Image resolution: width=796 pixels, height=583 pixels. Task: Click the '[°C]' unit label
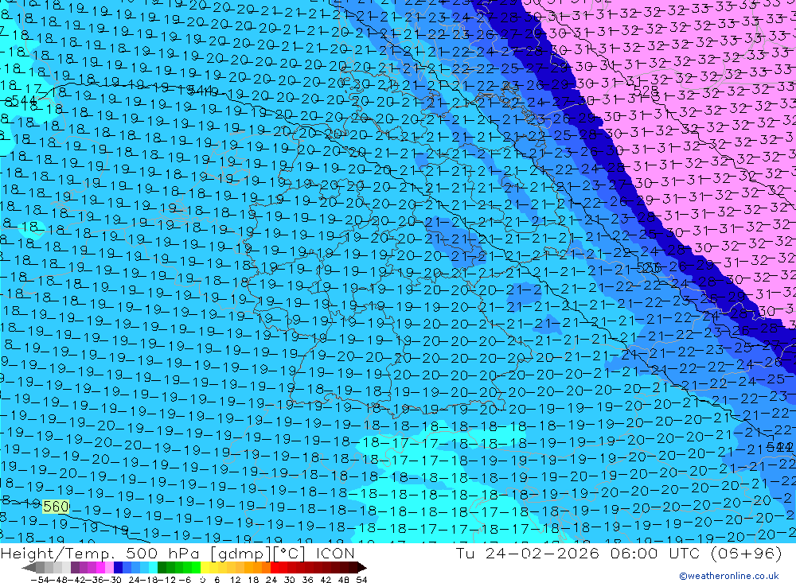[290, 554]
